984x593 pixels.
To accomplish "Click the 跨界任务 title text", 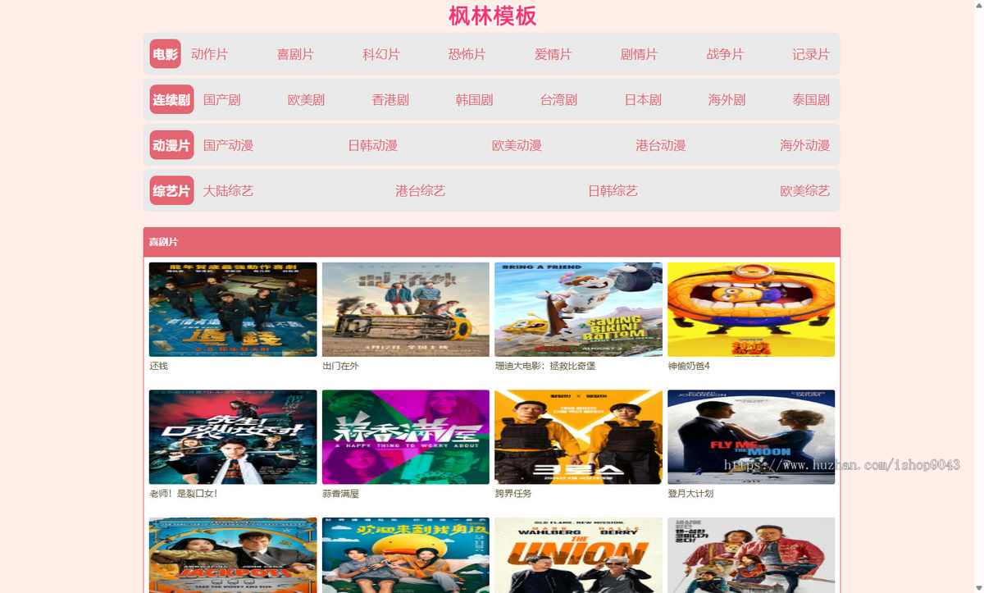I will tap(513, 494).
